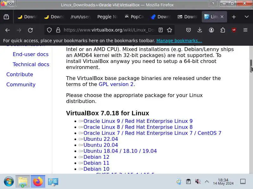Download Debian 12 package

[96, 157]
